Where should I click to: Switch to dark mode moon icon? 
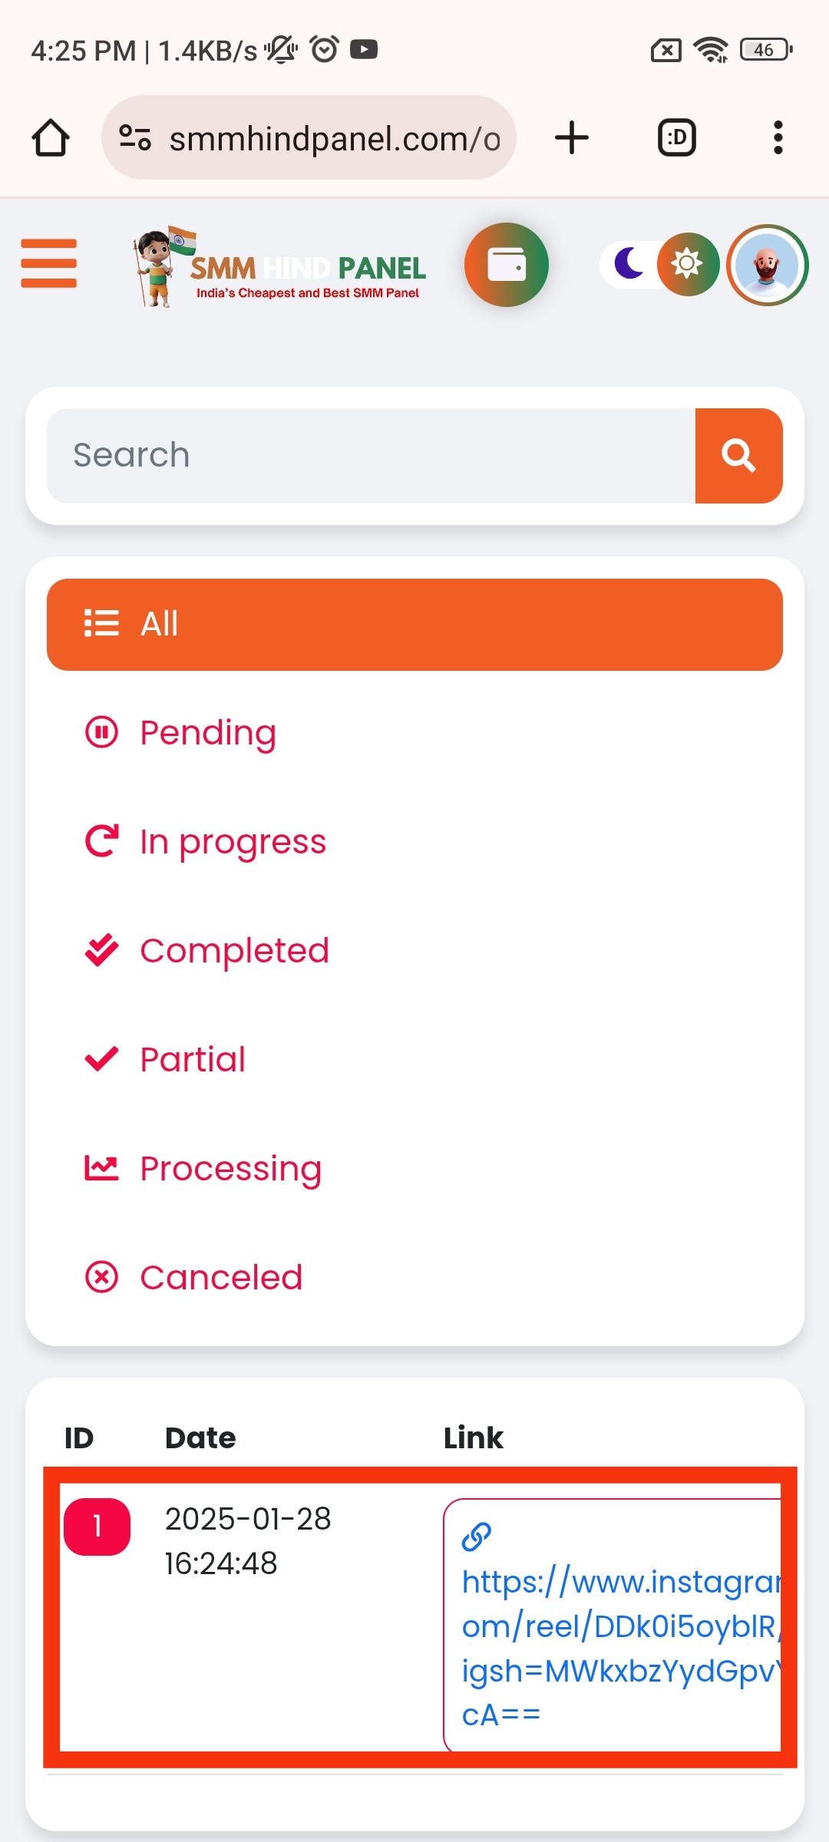pos(629,264)
